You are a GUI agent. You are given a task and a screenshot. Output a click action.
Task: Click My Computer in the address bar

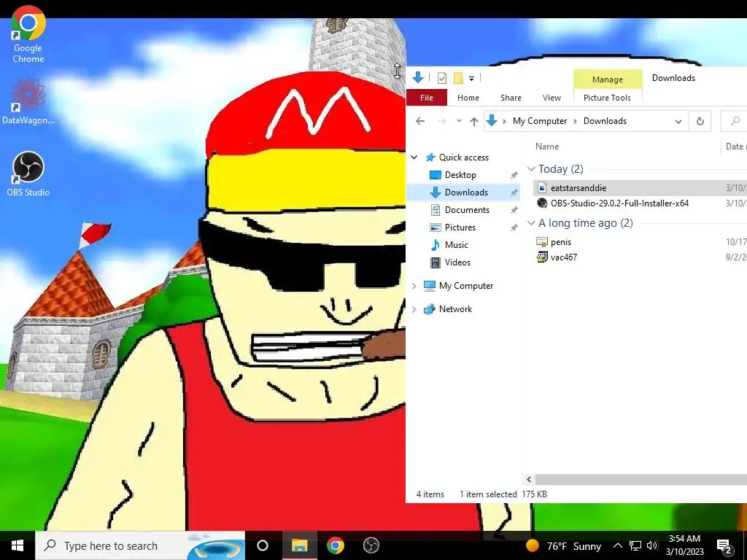pyautogui.click(x=540, y=121)
